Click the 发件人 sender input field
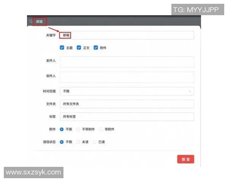The height and width of the screenshot is (182, 228). coord(127,62)
